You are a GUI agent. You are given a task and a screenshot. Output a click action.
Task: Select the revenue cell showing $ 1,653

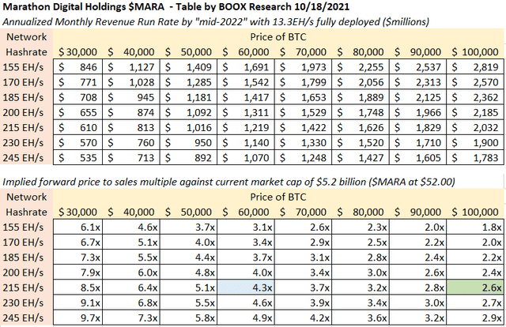(x=303, y=97)
